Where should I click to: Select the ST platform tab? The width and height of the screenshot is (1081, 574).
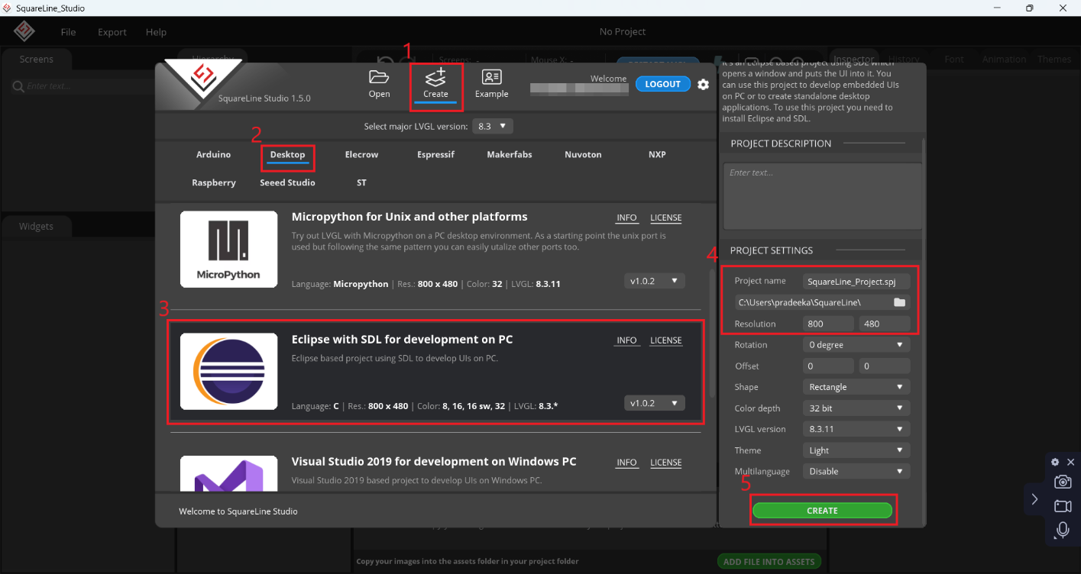(x=361, y=182)
